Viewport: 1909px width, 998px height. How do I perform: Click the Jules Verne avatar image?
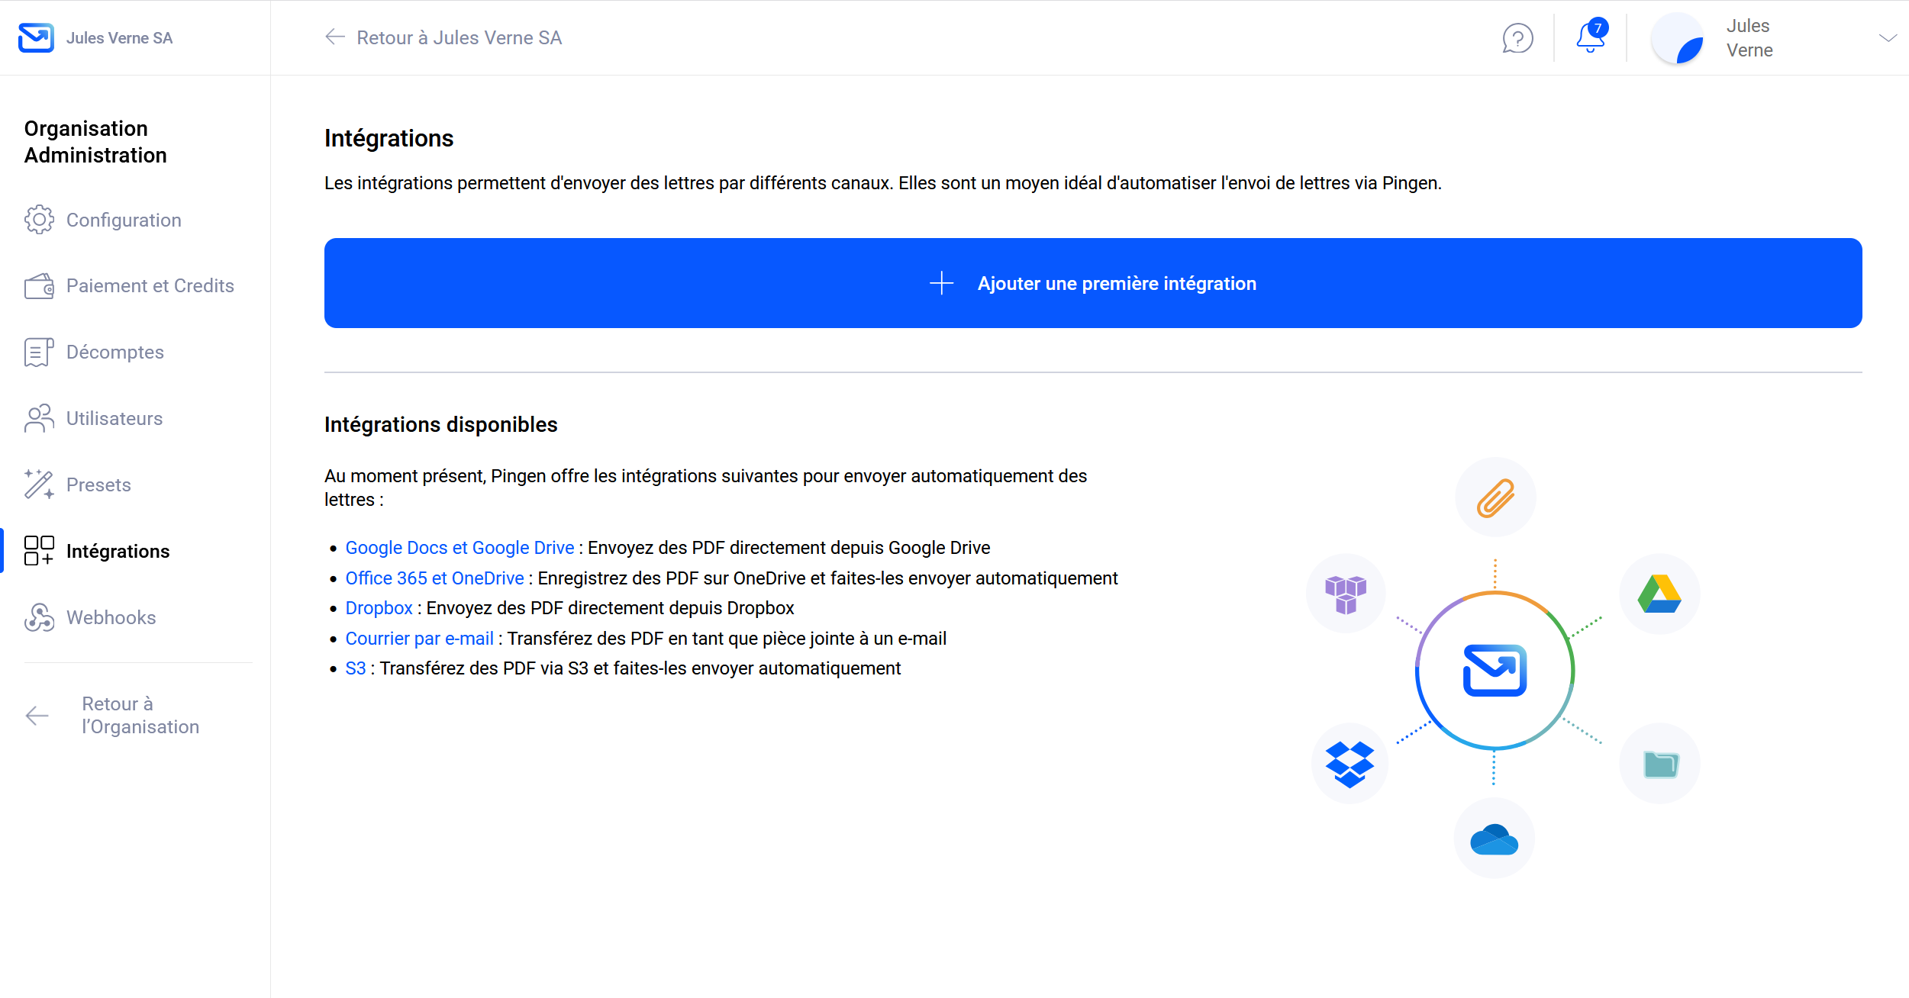pos(1678,38)
